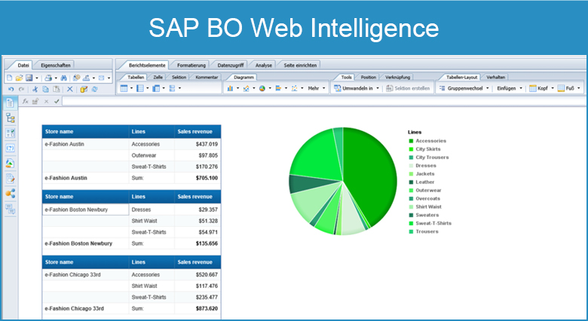
Task: Select the $437.019 revenue cell
Action: [198, 144]
